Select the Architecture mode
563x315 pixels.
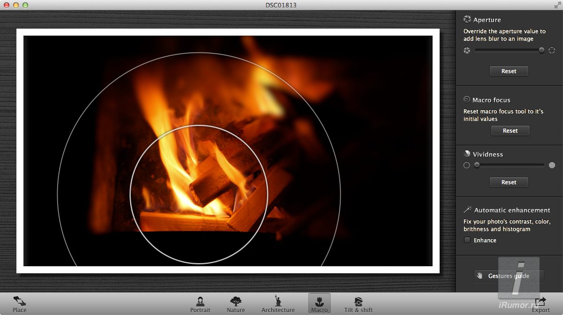click(x=278, y=304)
